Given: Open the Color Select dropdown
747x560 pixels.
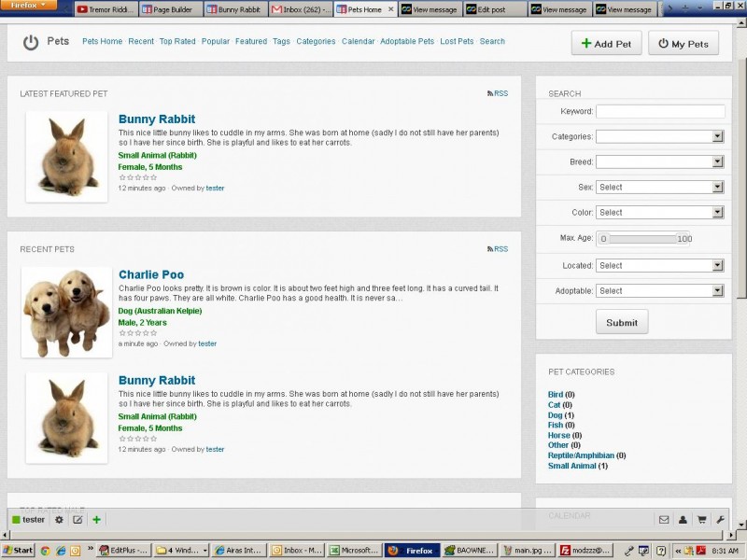Looking at the screenshot, I should pos(660,213).
